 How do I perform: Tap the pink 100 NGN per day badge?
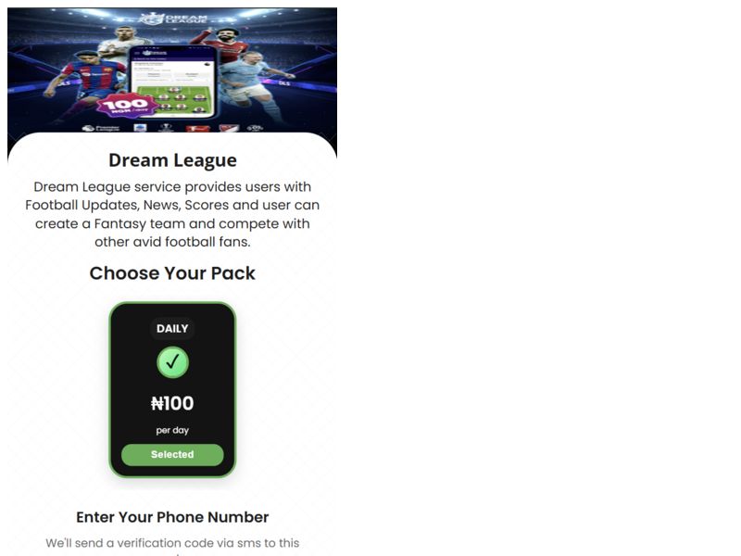[126, 106]
